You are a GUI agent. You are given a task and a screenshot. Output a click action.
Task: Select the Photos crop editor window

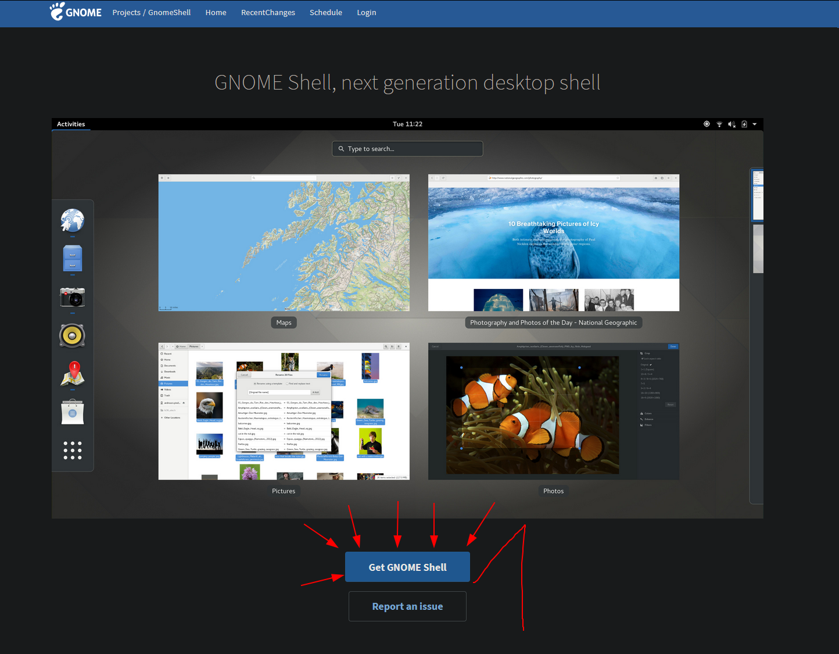[x=554, y=411]
